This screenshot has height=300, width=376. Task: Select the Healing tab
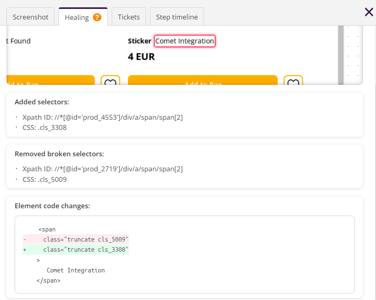[x=83, y=17]
